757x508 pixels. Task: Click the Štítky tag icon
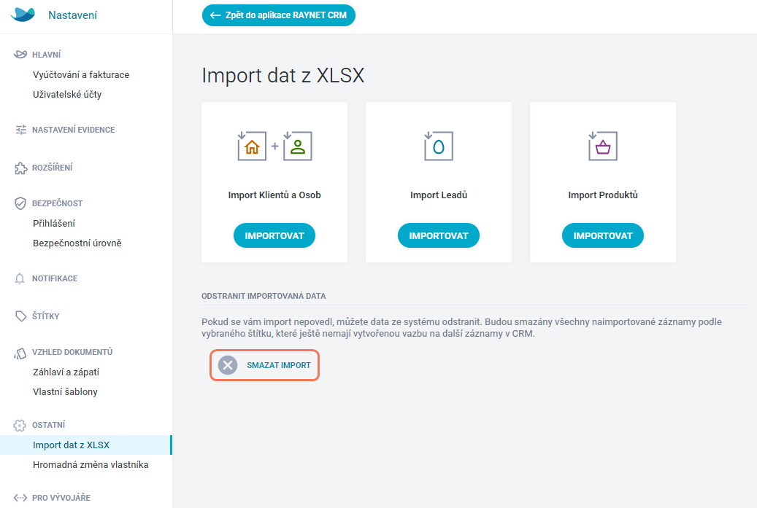(20, 316)
